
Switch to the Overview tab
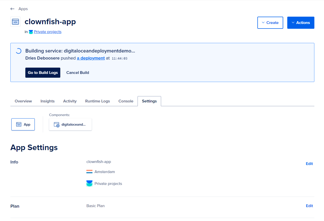coord(23,101)
